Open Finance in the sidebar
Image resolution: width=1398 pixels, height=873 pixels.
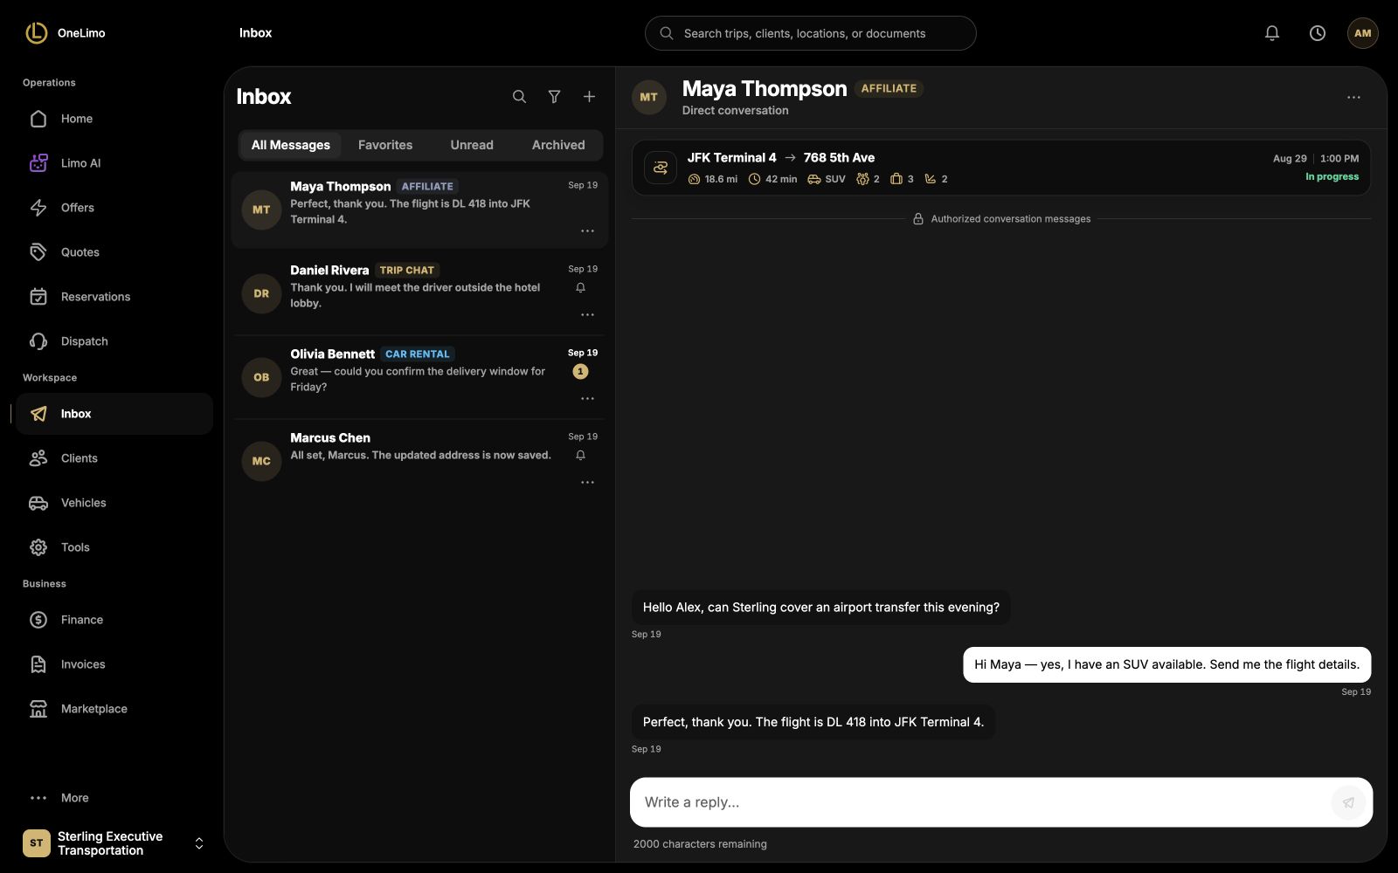point(114,620)
